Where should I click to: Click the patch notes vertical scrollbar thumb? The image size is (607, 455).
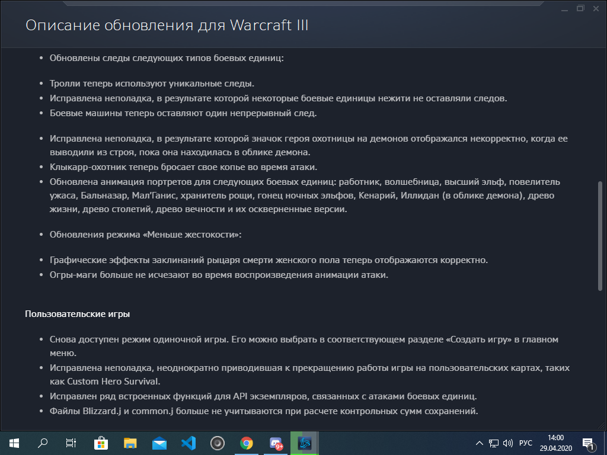[600, 236]
